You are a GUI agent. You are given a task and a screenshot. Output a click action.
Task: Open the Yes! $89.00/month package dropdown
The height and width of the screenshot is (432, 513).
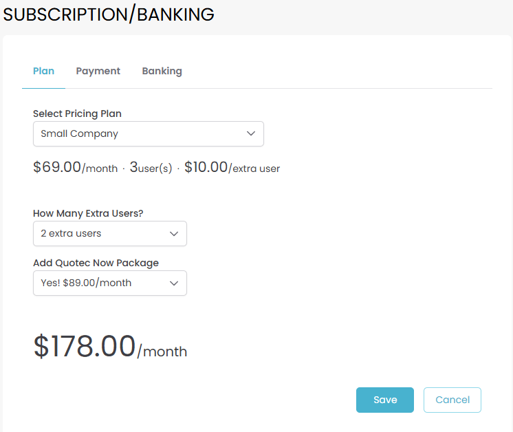pos(109,283)
